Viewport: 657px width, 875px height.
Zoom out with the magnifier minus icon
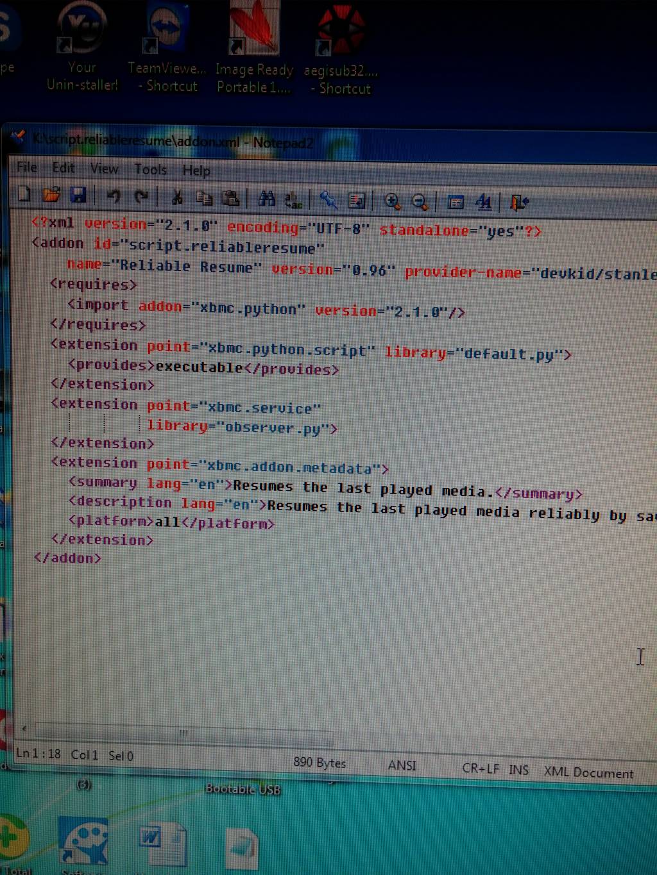point(420,203)
